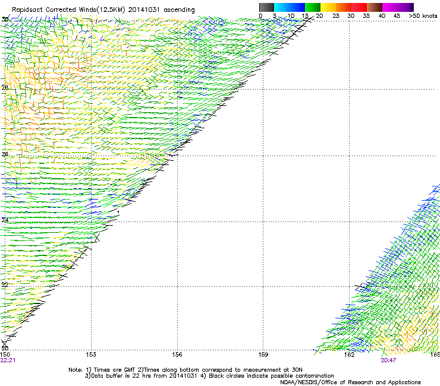Click the red 30-35 knots legend swatch
The width and height of the screenshot is (440, 386).
tap(359, 7)
